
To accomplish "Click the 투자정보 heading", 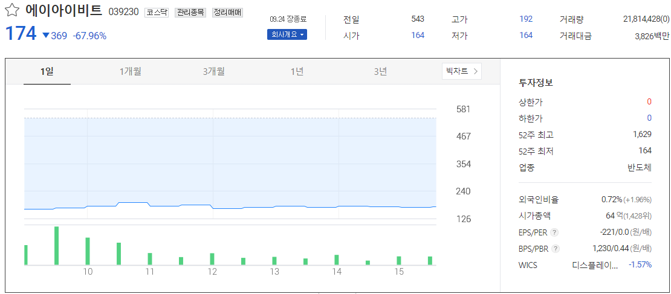I will click(536, 83).
